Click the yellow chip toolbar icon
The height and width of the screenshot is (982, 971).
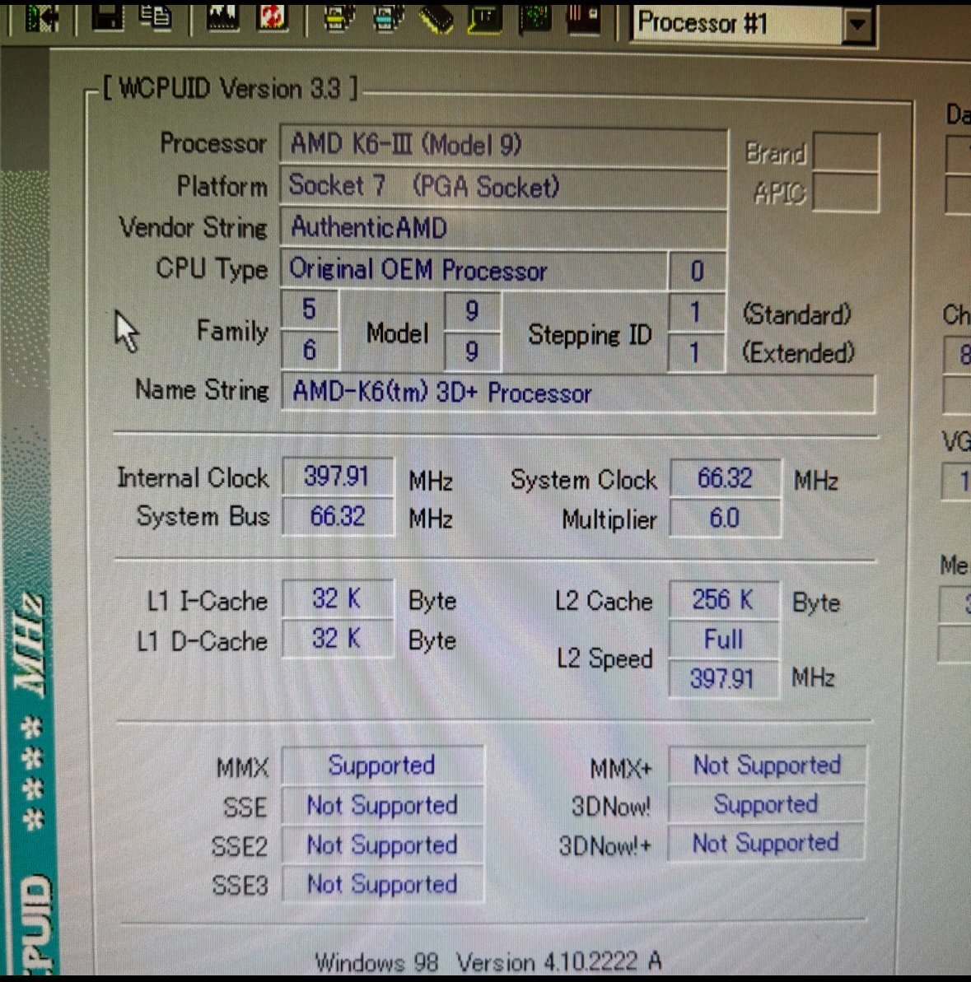click(x=436, y=17)
